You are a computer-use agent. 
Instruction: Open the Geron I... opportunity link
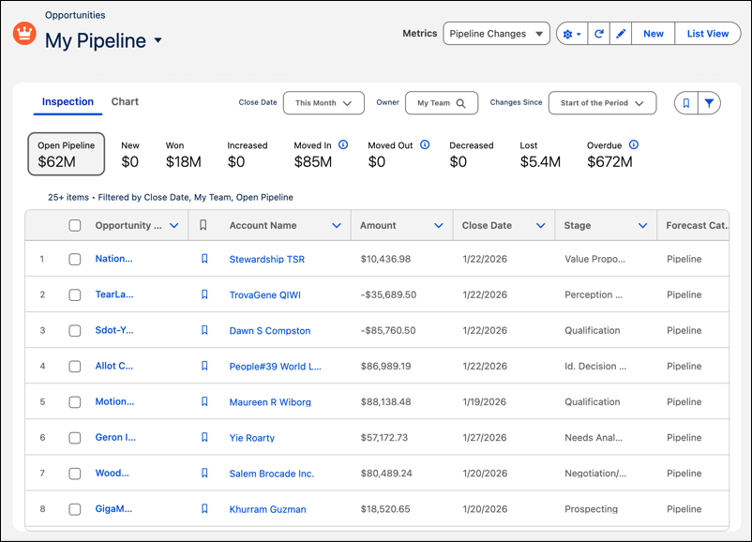tap(115, 437)
